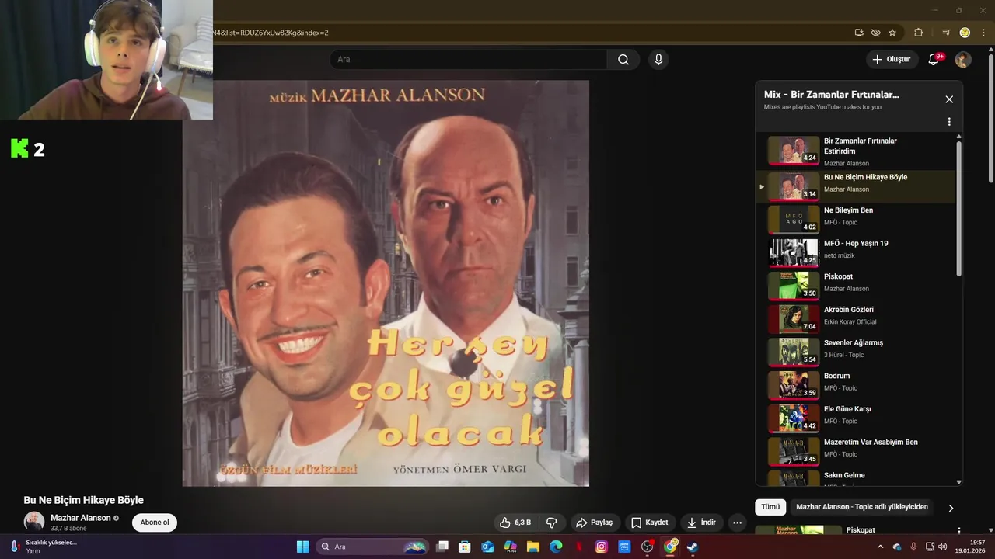Play Sevenler Ağlarmış by 3 Hürel
The width and height of the screenshot is (995, 559).
point(855,352)
